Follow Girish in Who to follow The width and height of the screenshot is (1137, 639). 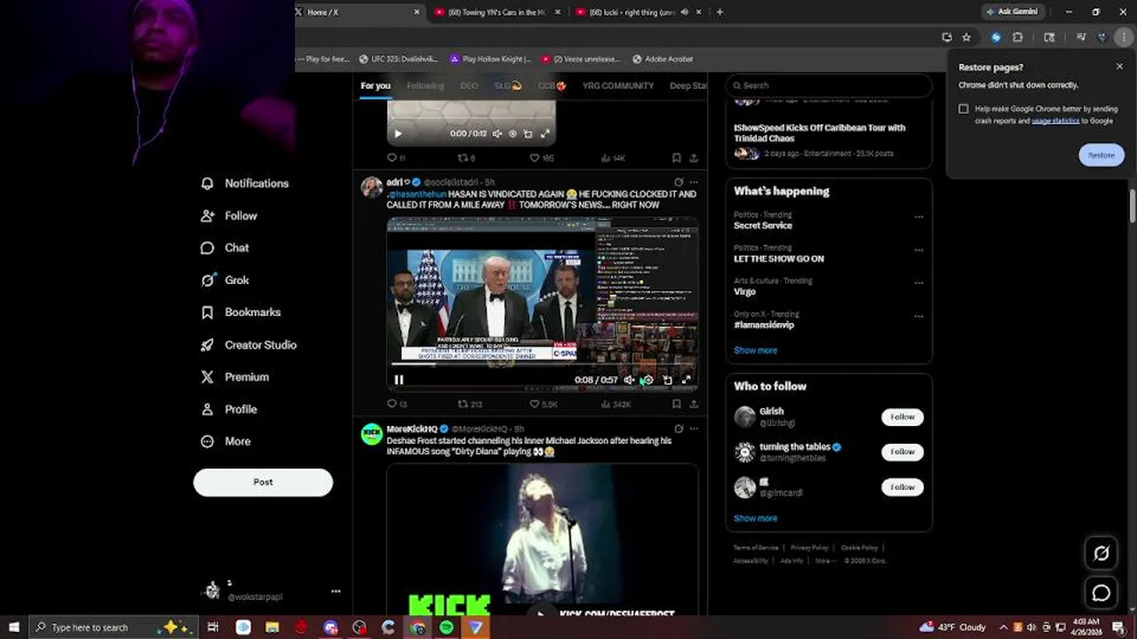coord(902,417)
